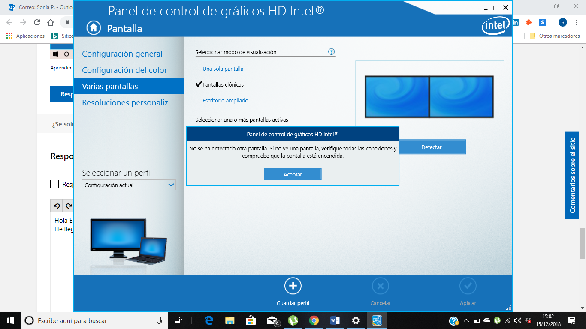Click Chrome home page icon
This screenshot has width=586, height=329.
coord(51,22)
